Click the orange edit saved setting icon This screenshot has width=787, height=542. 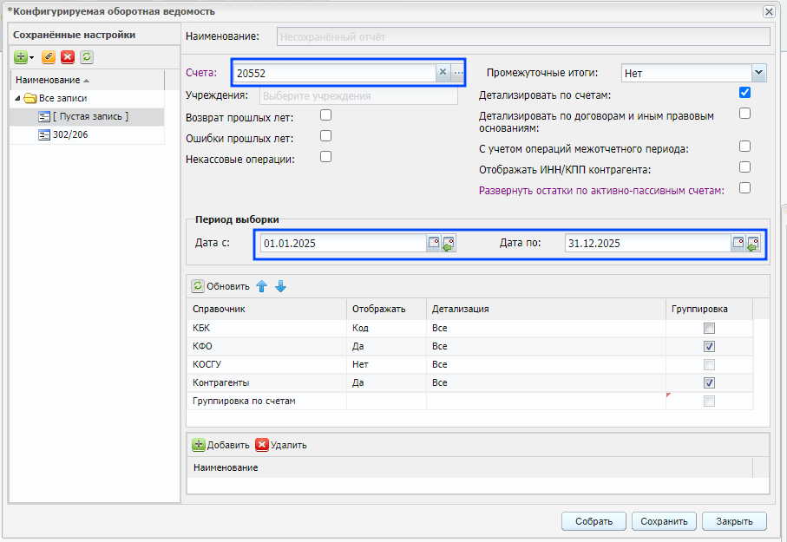click(49, 57)
